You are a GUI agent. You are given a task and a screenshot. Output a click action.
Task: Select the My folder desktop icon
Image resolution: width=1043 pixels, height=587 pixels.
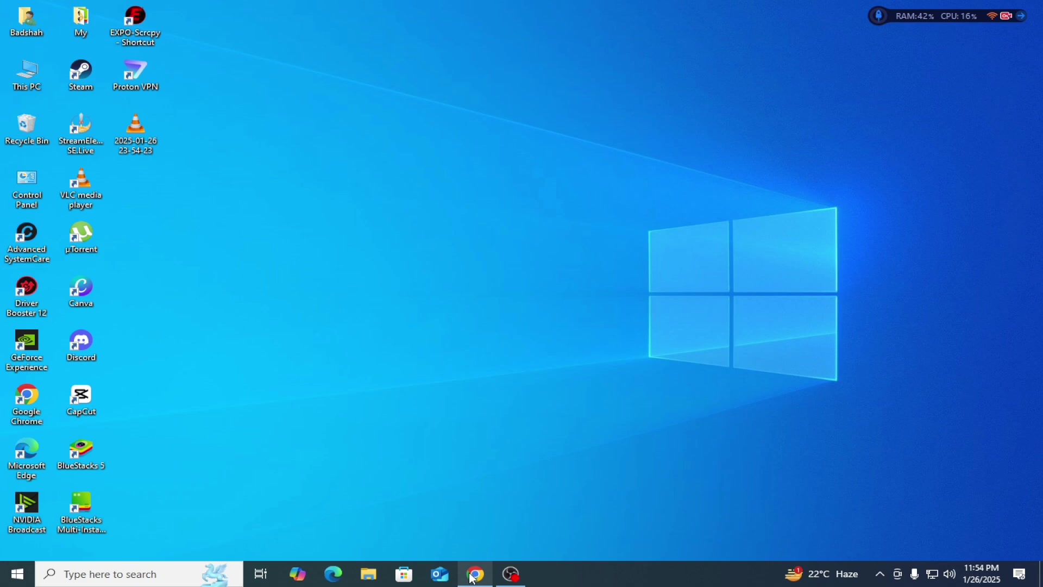[x=81, y=22]
